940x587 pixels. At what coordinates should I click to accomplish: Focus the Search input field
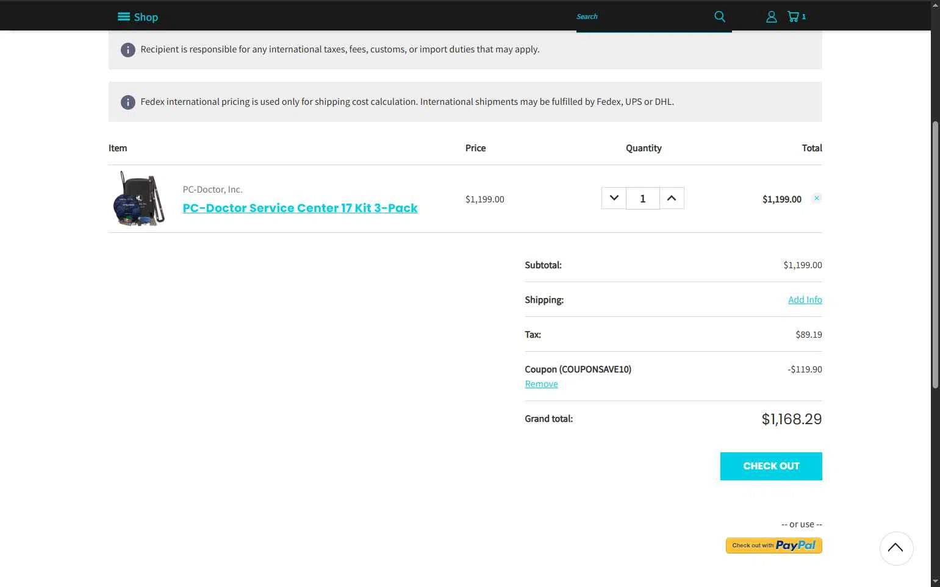(x=644, y=16)
